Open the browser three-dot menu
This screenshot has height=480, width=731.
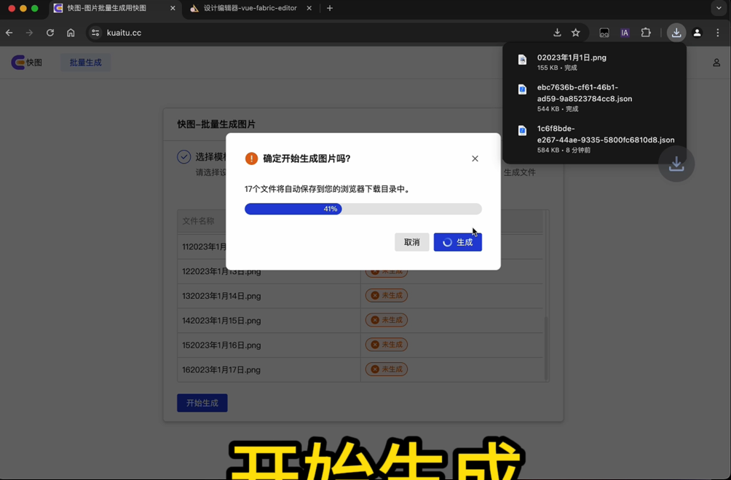(717, 32)
